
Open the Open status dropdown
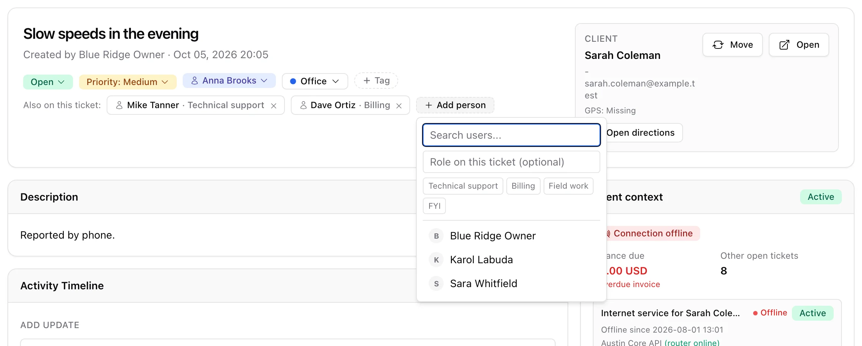click(48, 82)
